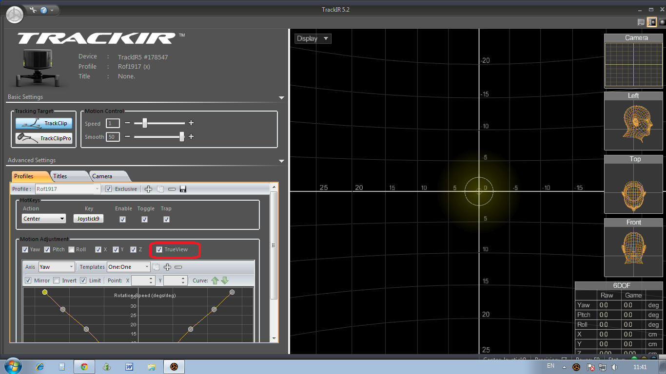Open the Display dropdown in 3D view
666x374 pixels.
point(313,38)
